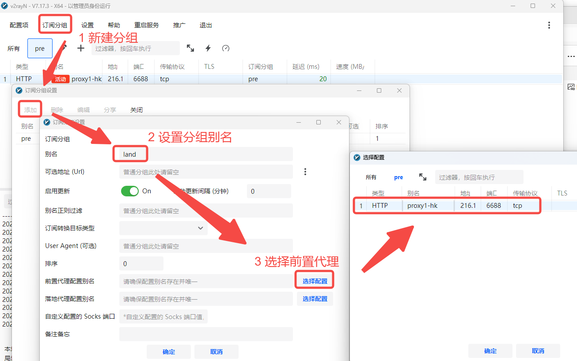Click the auto-adjust column width icon in main toolbar

click(x=190, y=48)
